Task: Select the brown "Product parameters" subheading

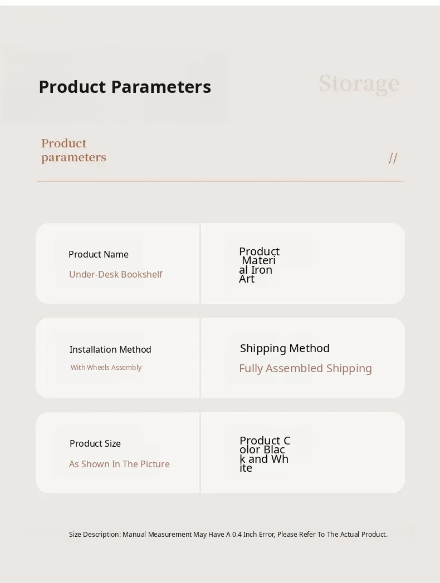Action: [x=74, y=150]
